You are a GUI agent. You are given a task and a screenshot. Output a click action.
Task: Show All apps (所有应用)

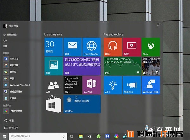pos(11,128)
